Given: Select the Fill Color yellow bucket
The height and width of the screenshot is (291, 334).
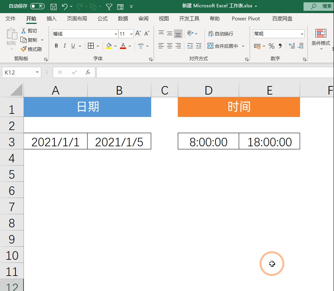Looking at the screenshot, I should 109,46.
